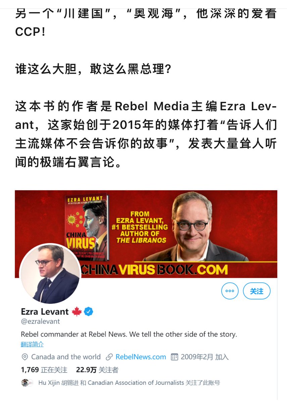The width and height of the screenshot is (287, 403).
Task: Open the CHINAVIRUSBOOK.COM banner image
Action: point(146,234)
